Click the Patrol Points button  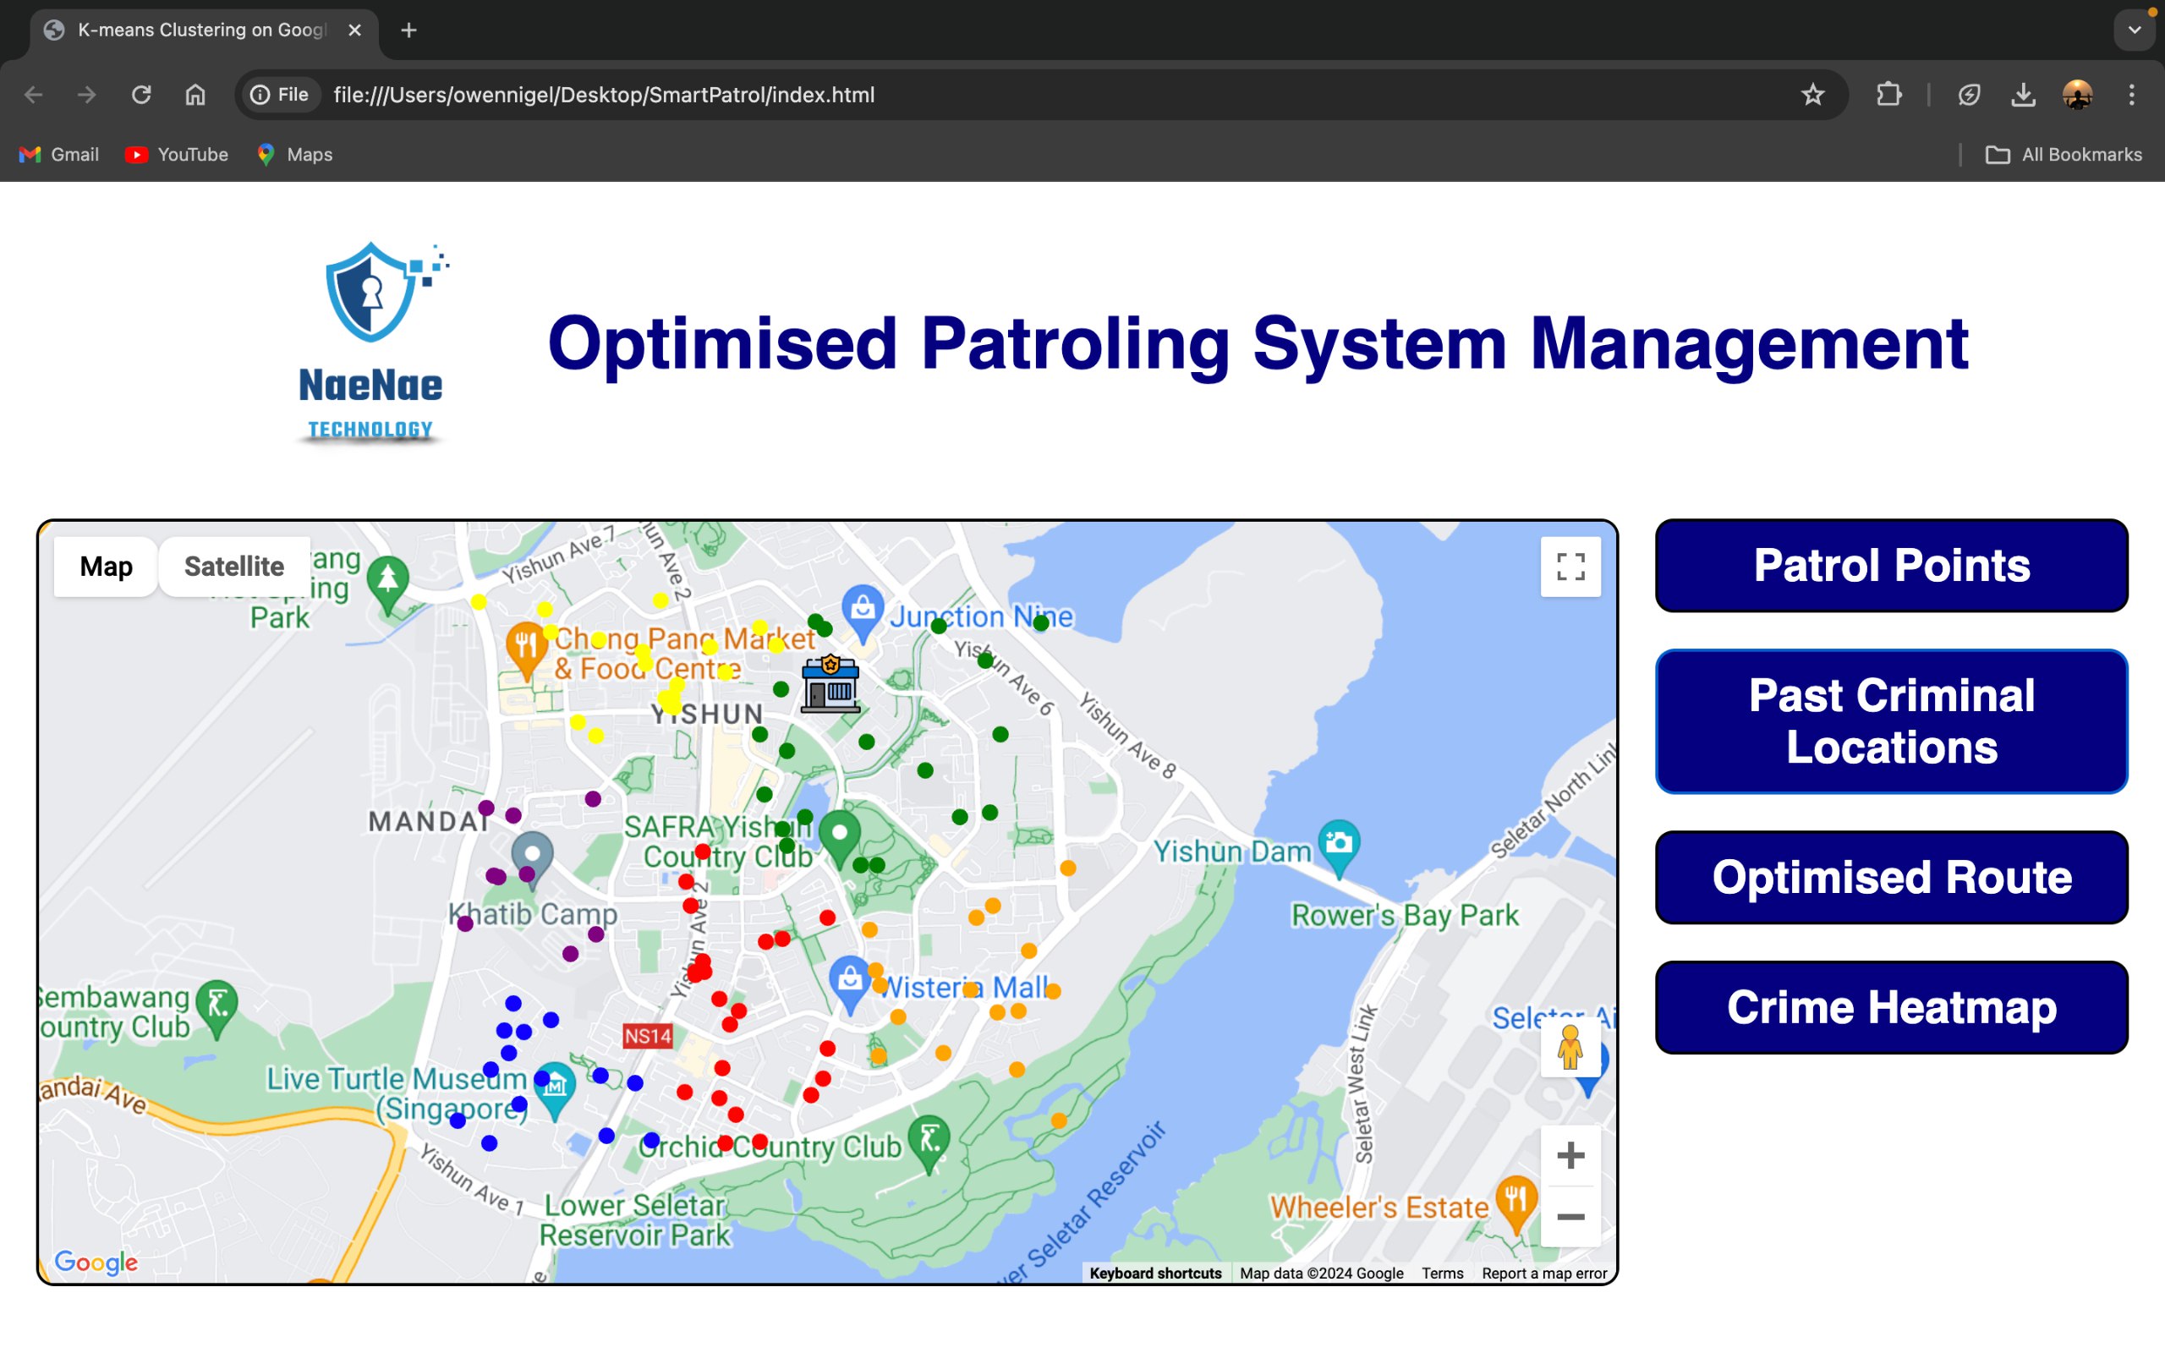click(x=1890, y=566)
